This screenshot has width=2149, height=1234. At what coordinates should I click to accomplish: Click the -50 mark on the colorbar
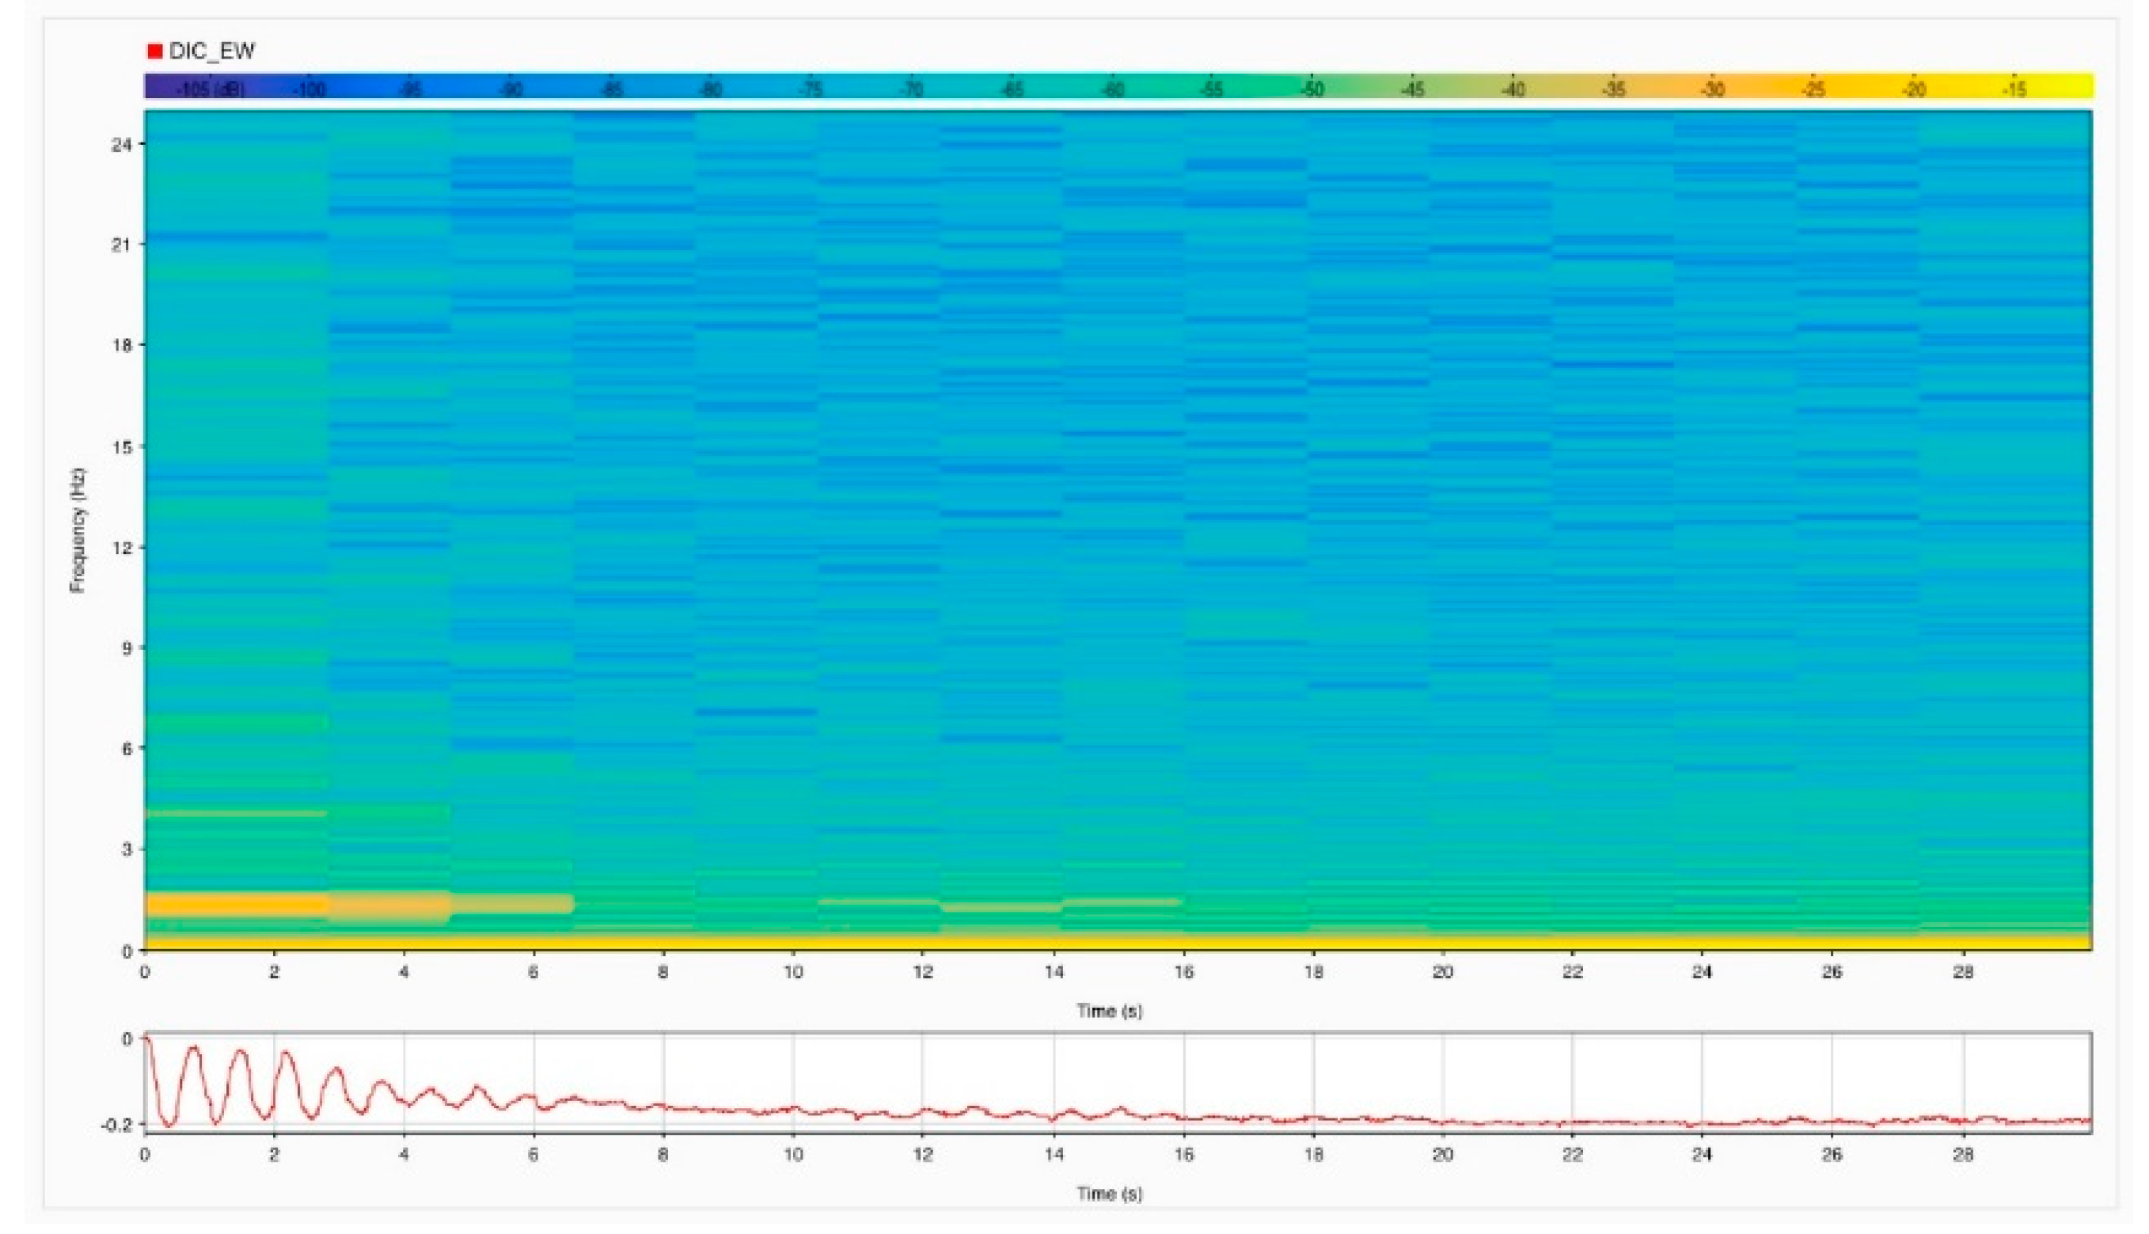pos(1312,89)
